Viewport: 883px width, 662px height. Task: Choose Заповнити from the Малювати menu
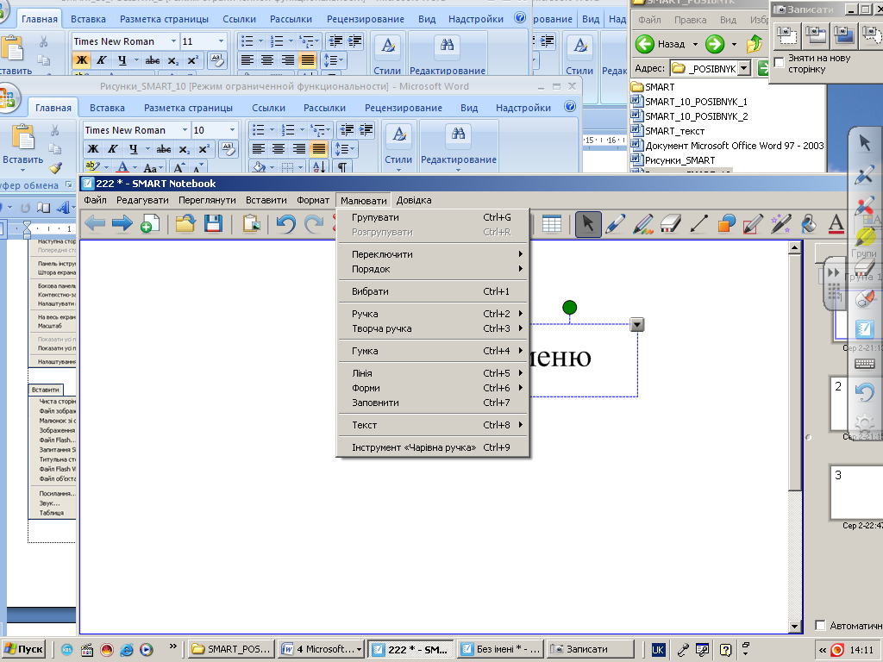[435, 403]
